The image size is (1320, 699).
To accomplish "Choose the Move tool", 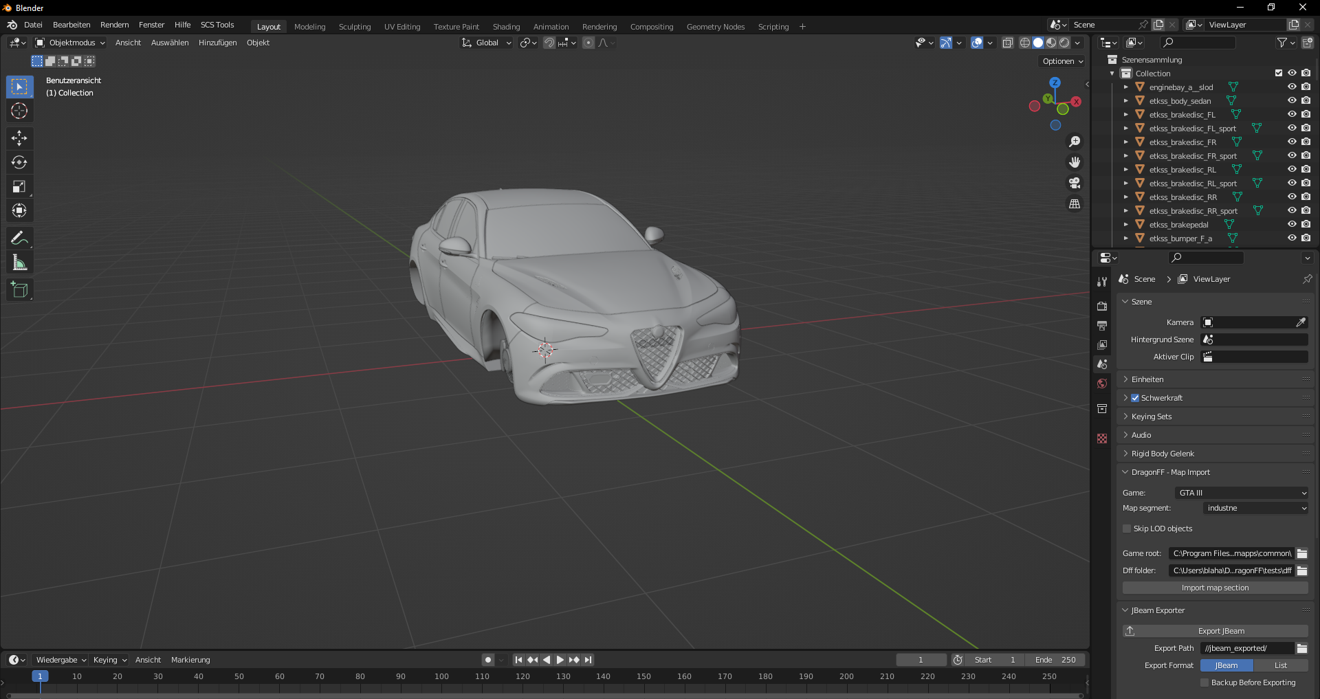I will coord(19,138).
